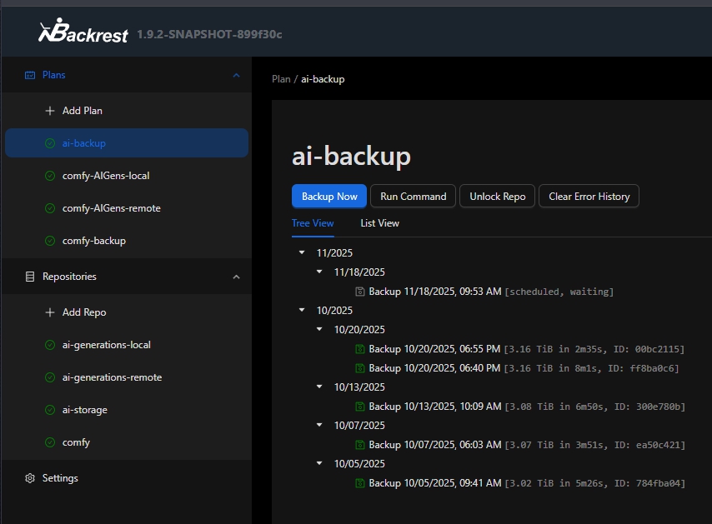Select the Tree View tab

[x=313, y=223]
